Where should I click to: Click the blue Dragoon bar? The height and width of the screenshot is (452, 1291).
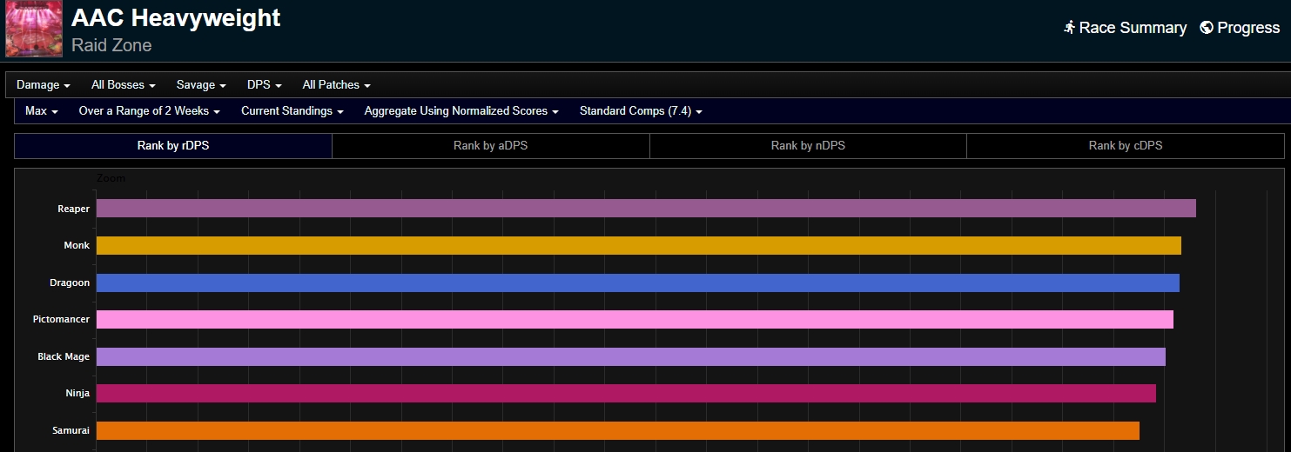[x=638, y=283]
